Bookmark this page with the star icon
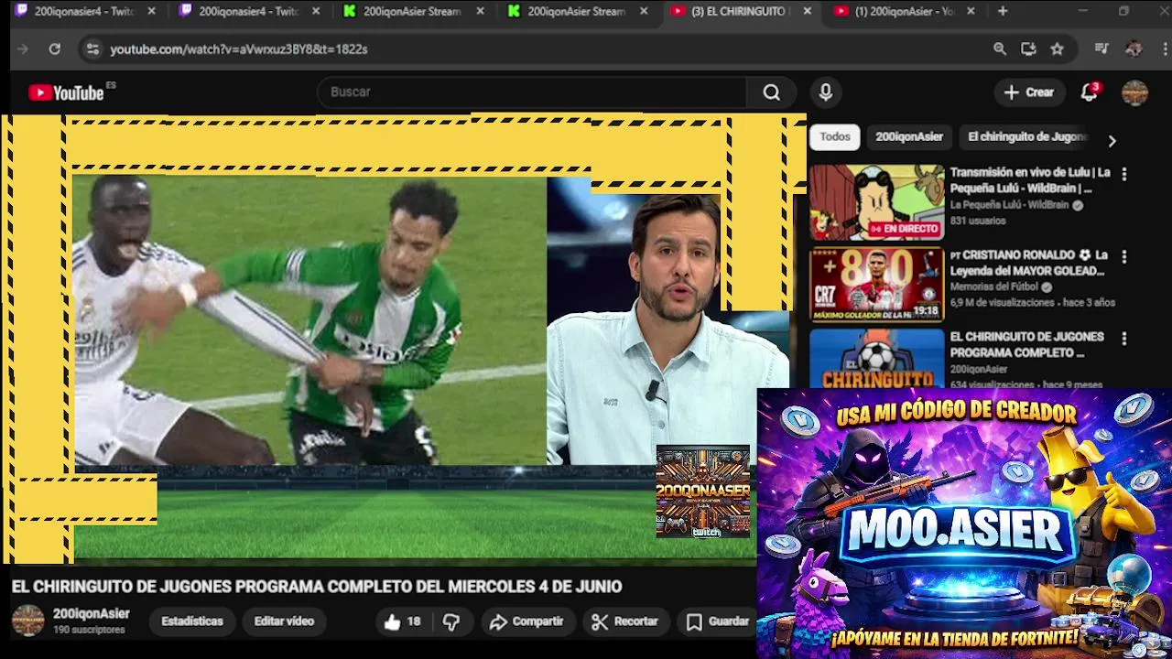Screen dimensions: 1172x659 [1058, 49]
